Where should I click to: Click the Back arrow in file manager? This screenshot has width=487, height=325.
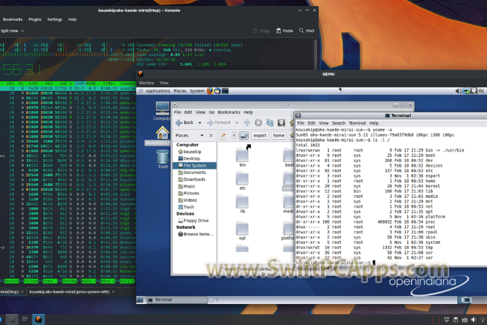(185, 123)
